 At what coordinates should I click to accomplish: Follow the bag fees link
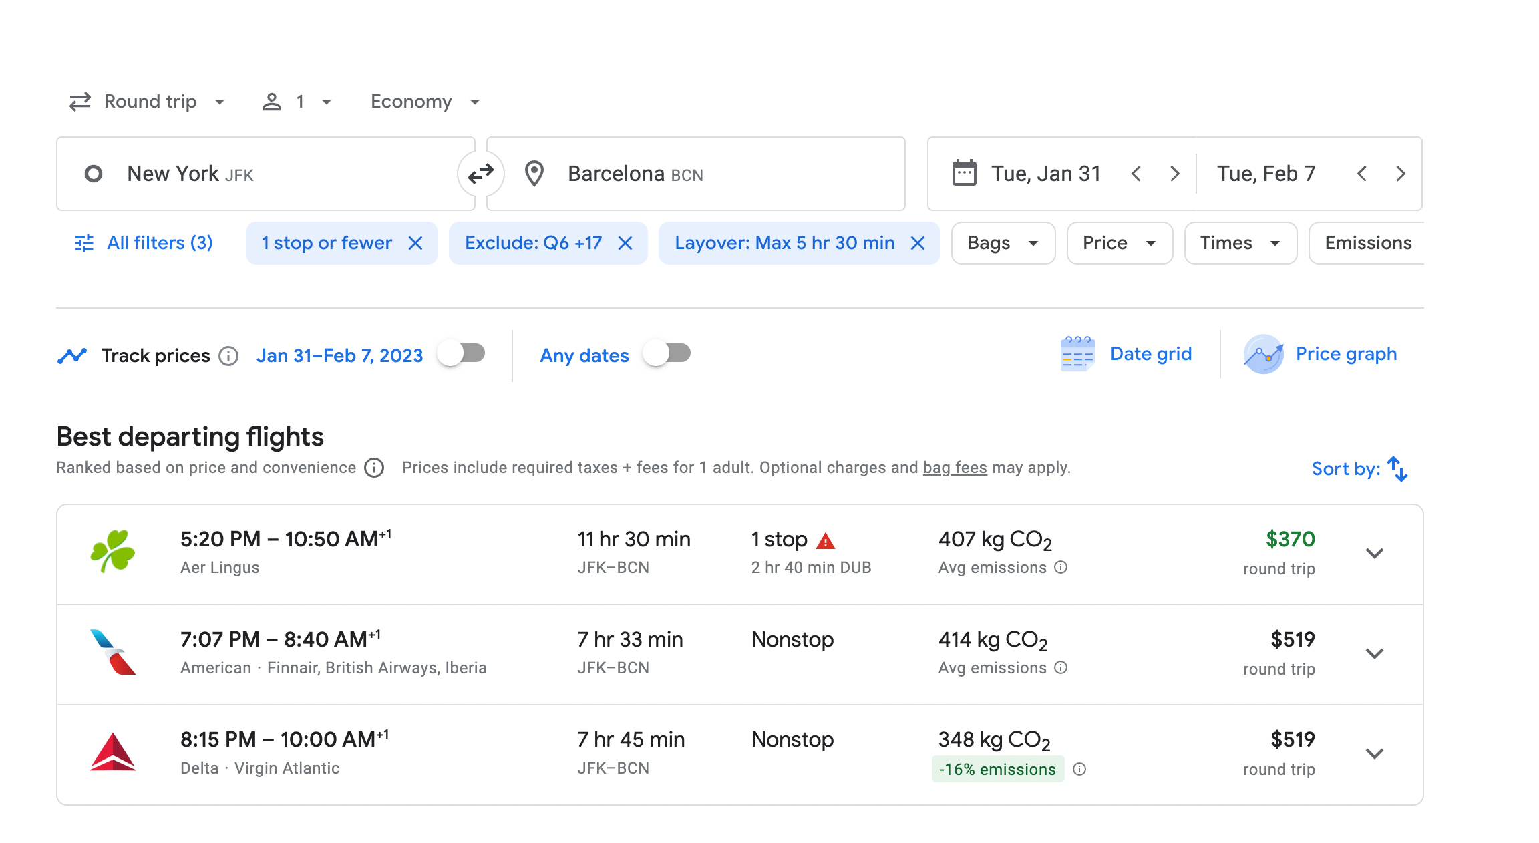(x=955, y=468)
